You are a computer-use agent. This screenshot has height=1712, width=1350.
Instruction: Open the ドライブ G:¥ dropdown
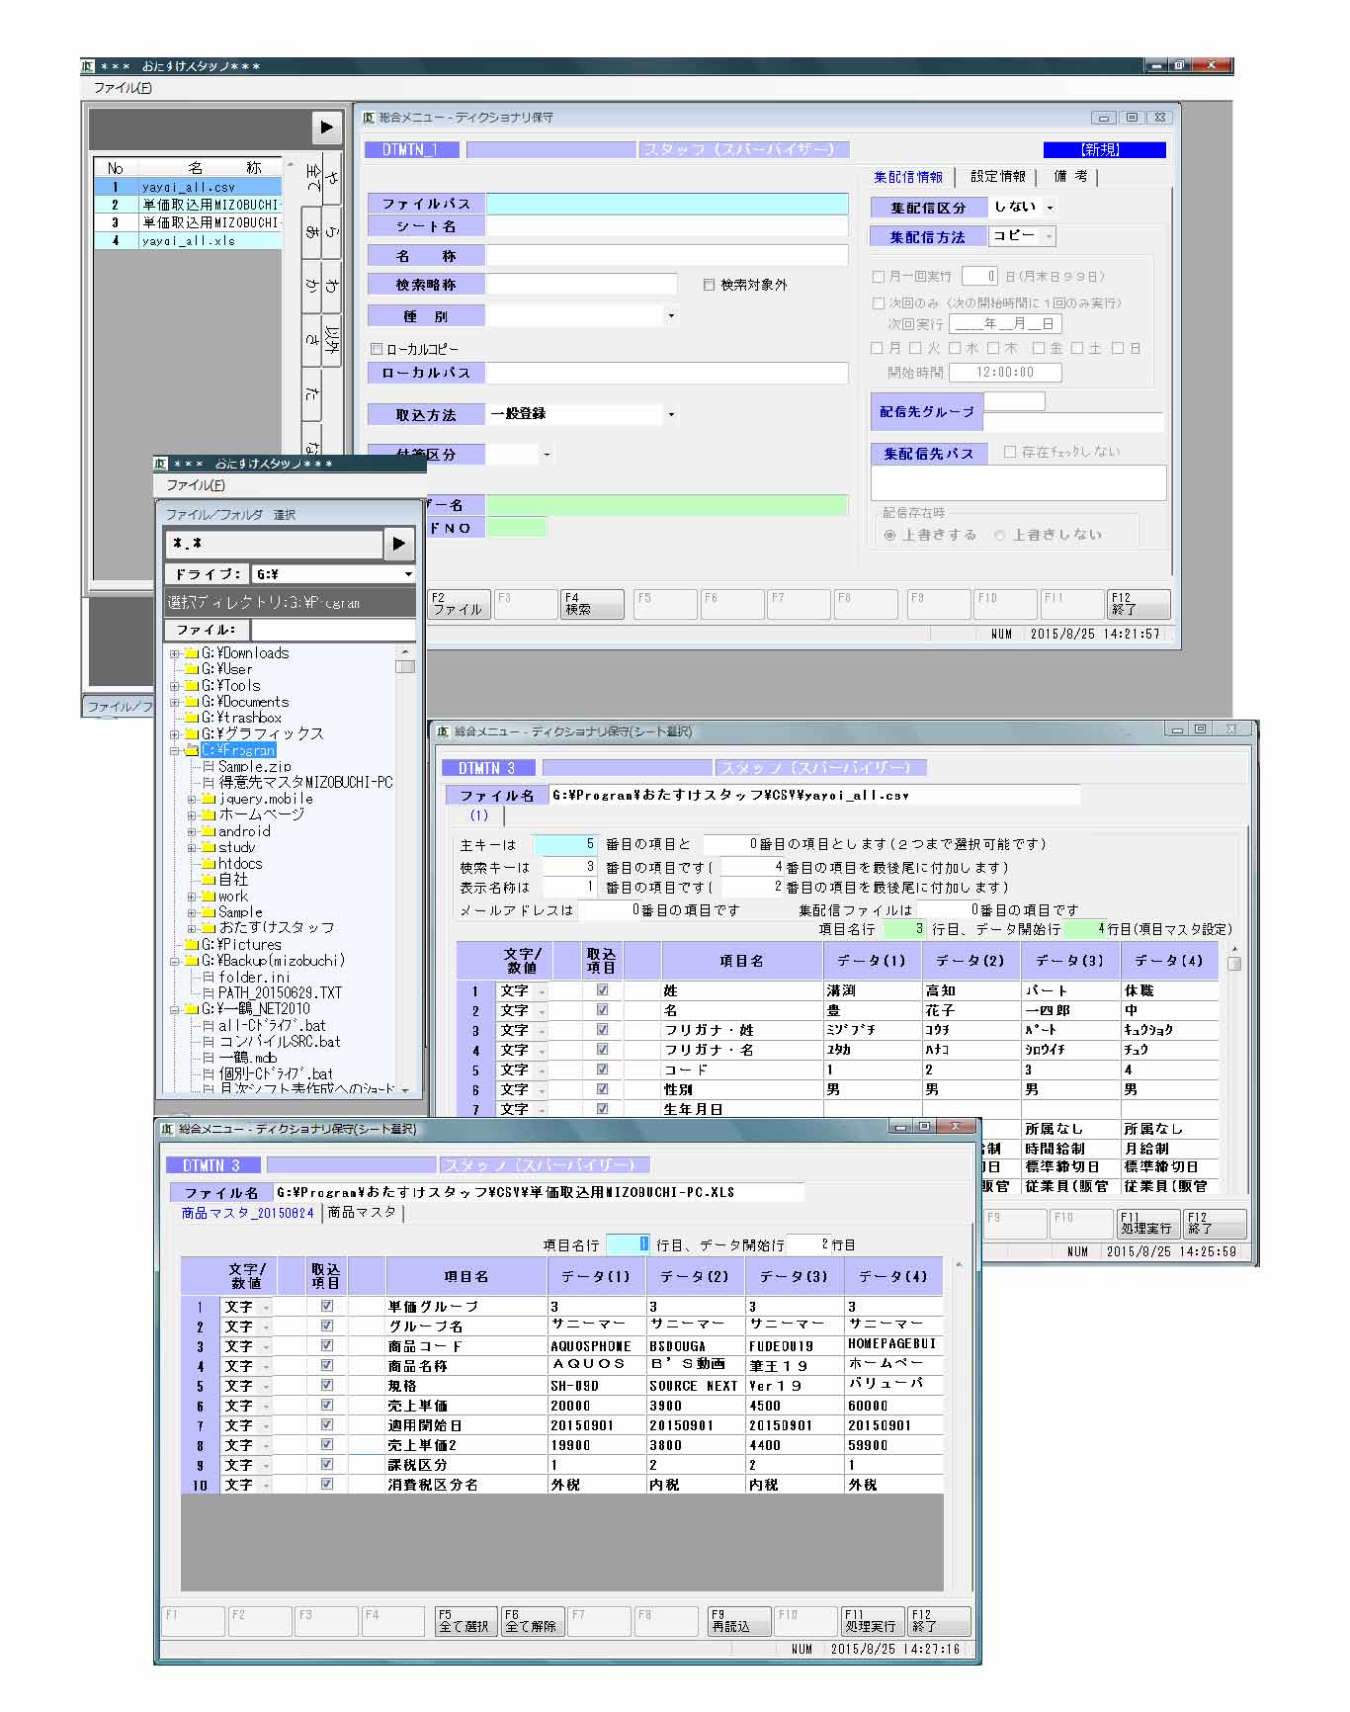pos(408,574)
